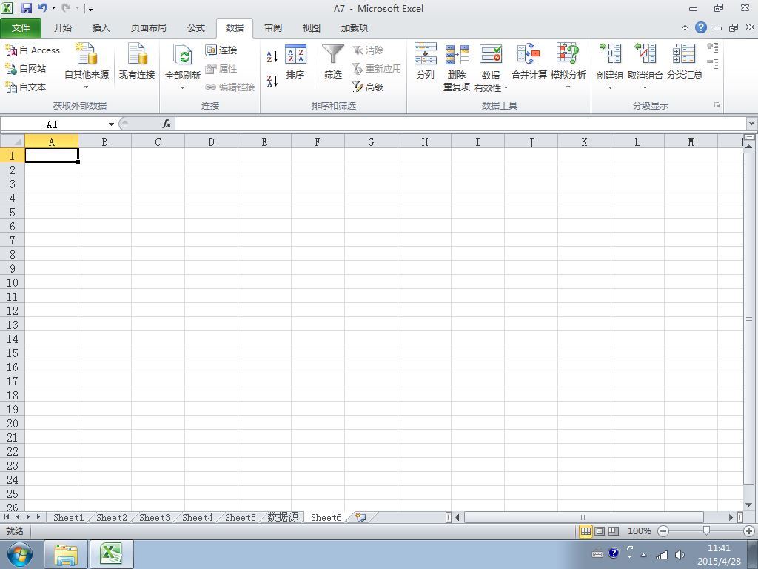Image resolution: width=758 pixels, height=569 pixels.
Task: Open Excel help question mark
Action: pos(701,27)
